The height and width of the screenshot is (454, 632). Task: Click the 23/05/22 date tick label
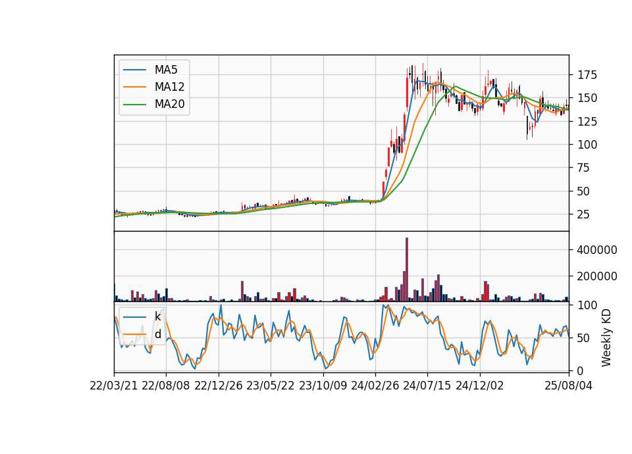271,386
